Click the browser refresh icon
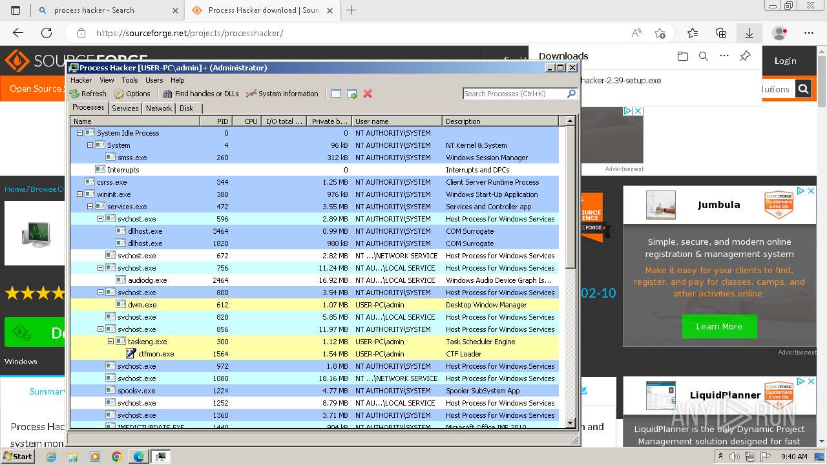This screenshot has height=465, width=827. pos(47,33)
